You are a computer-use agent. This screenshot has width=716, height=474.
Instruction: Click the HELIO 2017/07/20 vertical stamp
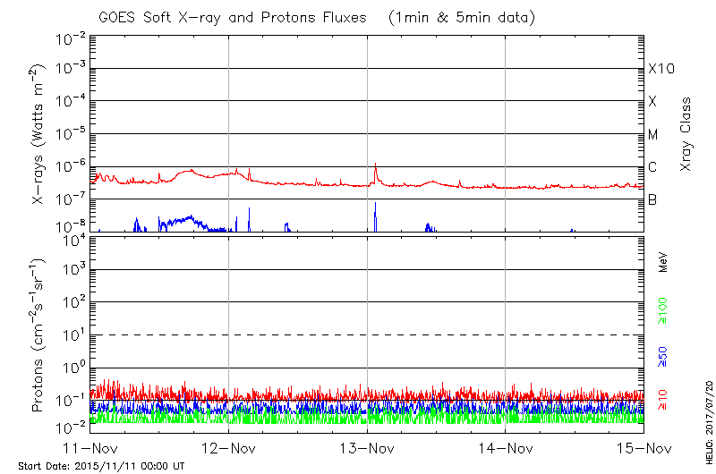point(706,414)
